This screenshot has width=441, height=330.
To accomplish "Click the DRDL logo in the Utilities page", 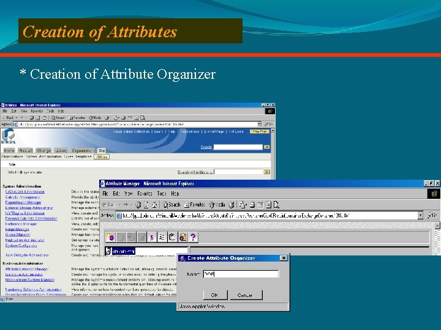I will point(9,136).
